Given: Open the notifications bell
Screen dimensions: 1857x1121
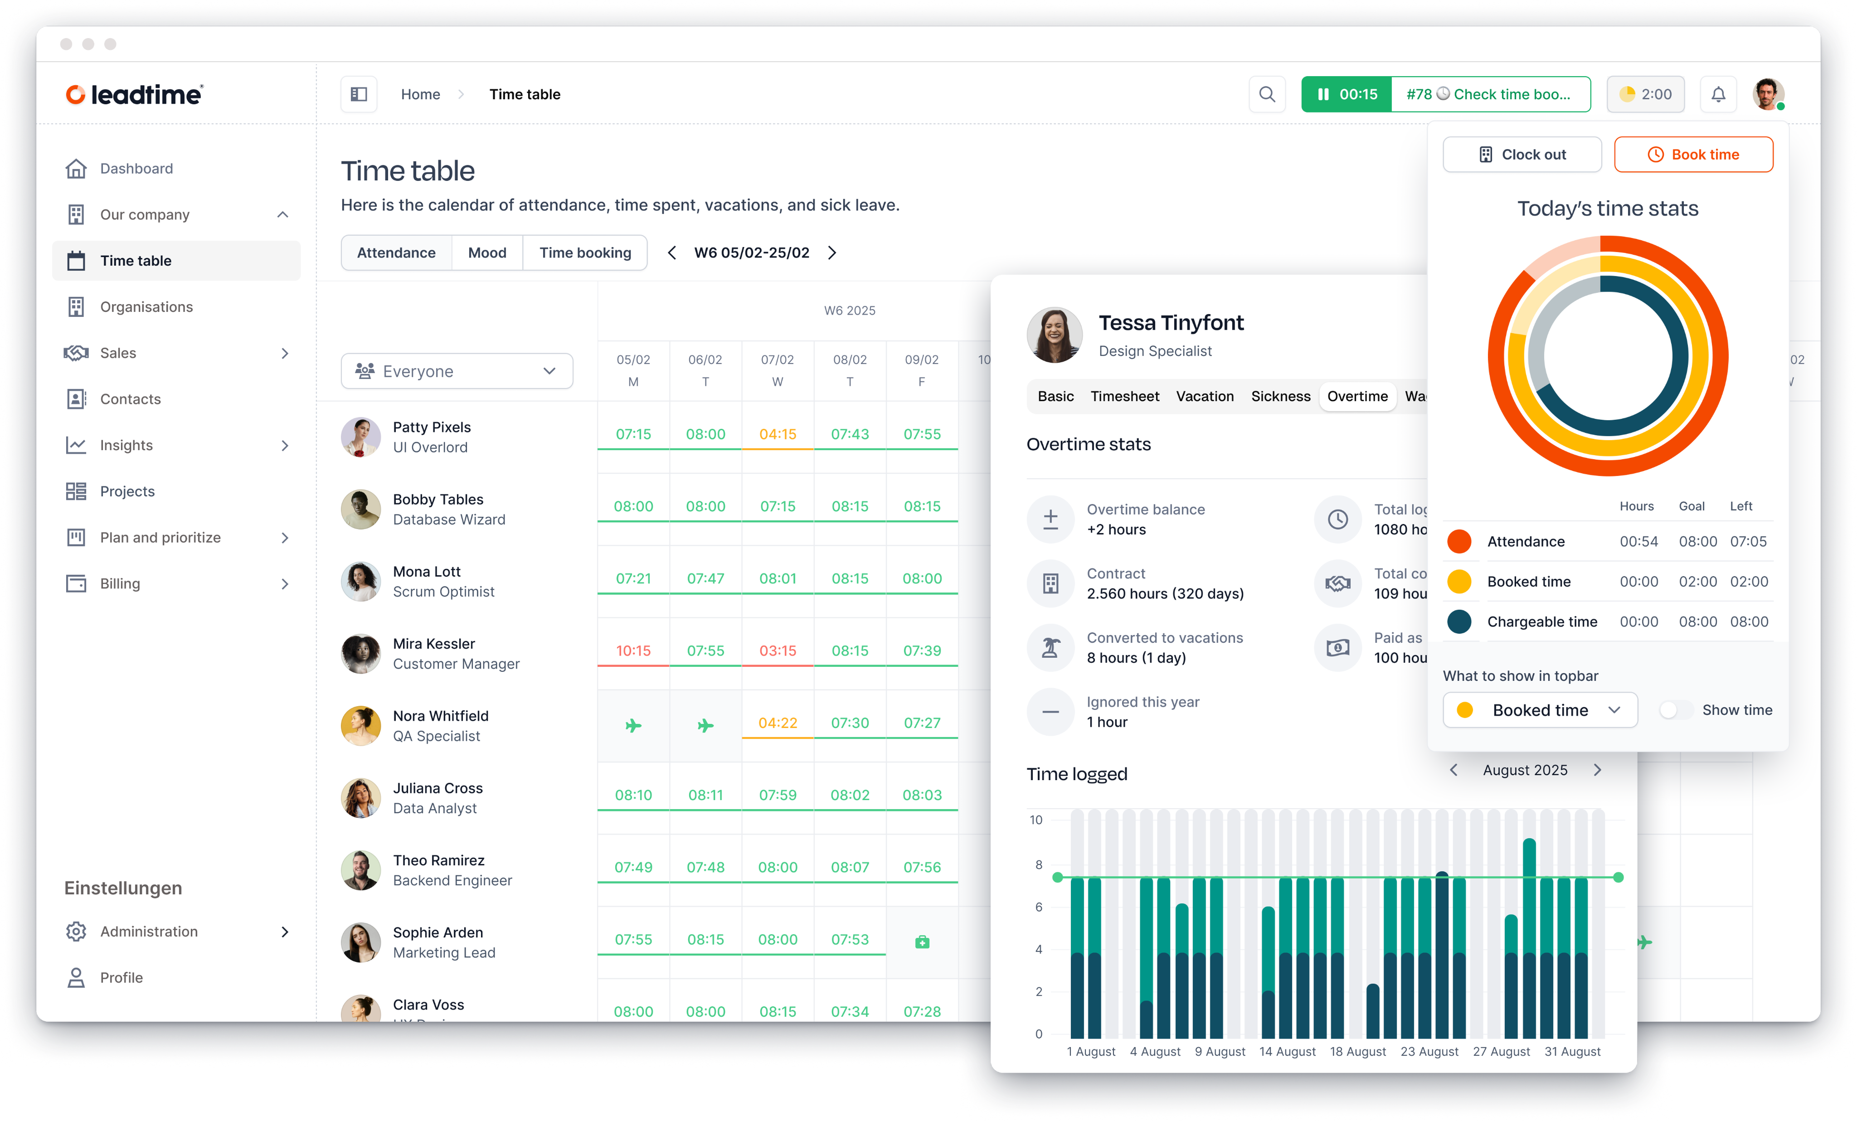Looking at the screenshot, I should [1719, 93].
